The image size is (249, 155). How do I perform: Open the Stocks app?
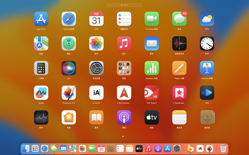41,117
